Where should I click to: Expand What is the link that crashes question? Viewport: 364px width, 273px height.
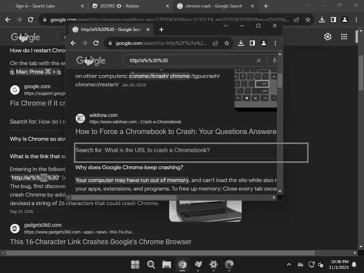(x=38, y=156)
